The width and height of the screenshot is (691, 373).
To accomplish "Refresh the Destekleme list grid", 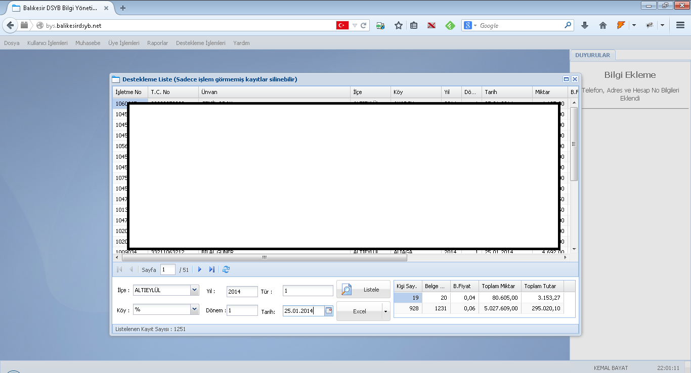I will tap(226, 270).
